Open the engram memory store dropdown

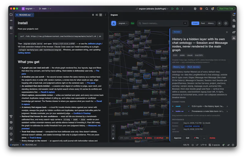pyautogui.click(x=123, y=23)
